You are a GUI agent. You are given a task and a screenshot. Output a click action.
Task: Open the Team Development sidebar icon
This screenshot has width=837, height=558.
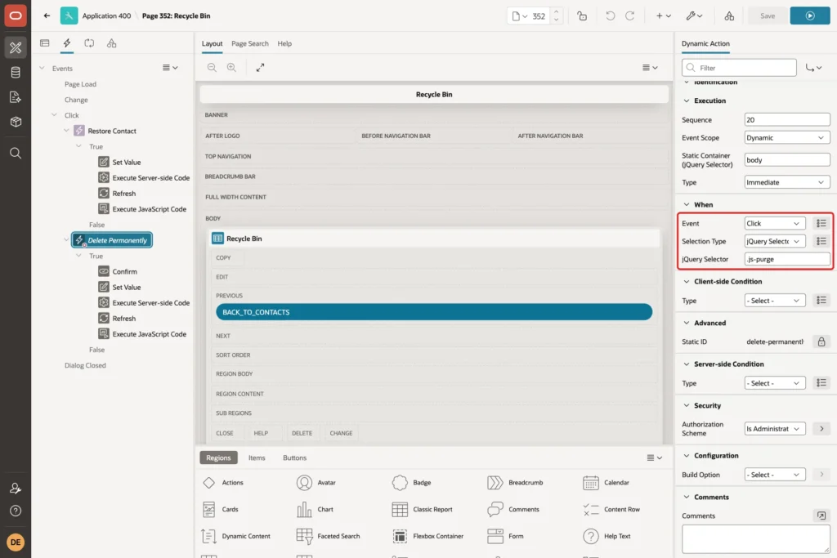click(16, 97)
